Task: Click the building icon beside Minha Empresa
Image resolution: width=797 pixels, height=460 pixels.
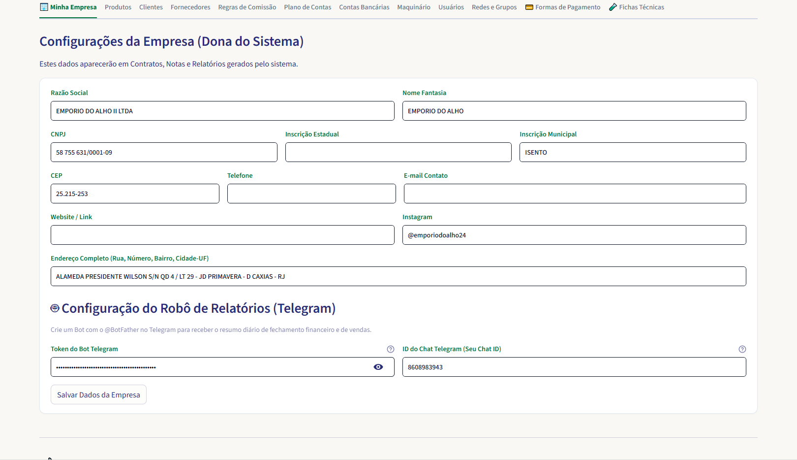Action: (x=44, y=7)
